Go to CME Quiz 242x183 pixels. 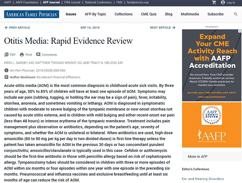pyautogui.click(x=149, y=14)
